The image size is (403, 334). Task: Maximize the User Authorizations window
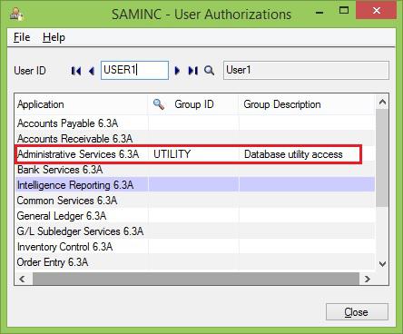click(344, 11)
